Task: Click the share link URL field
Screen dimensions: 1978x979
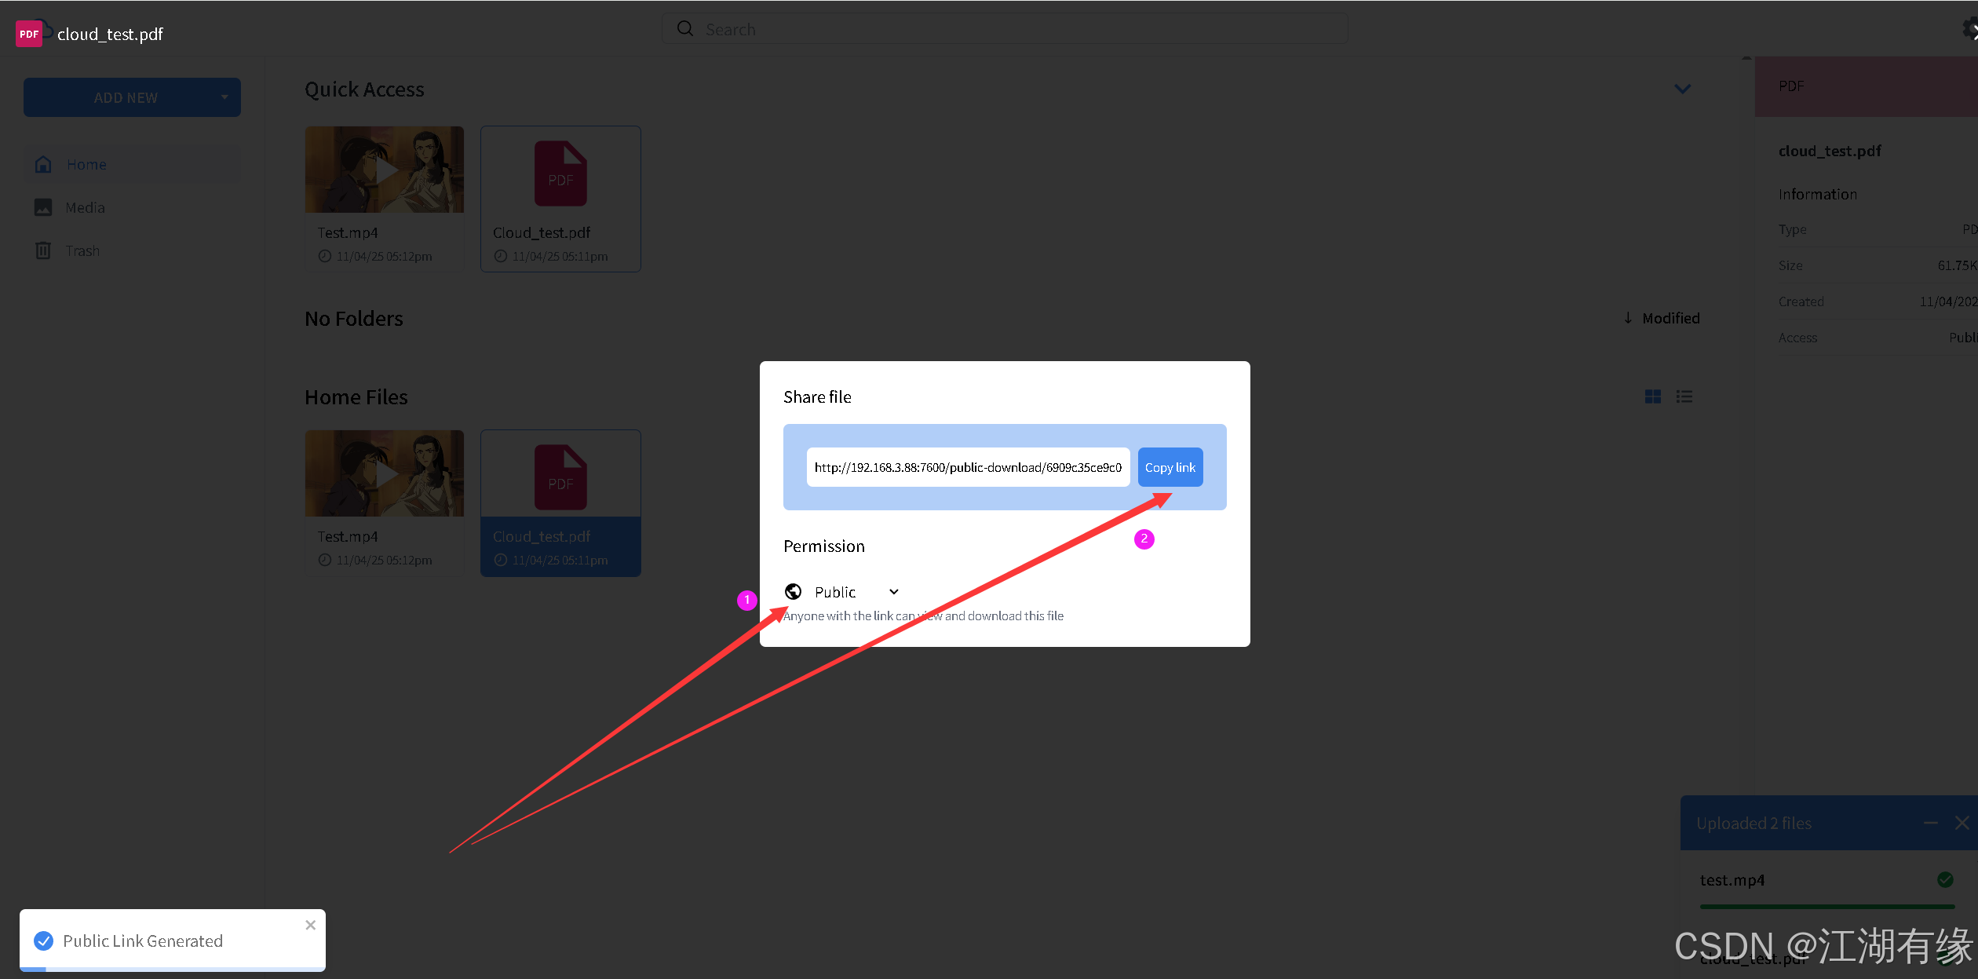Action: pos(967,467)
